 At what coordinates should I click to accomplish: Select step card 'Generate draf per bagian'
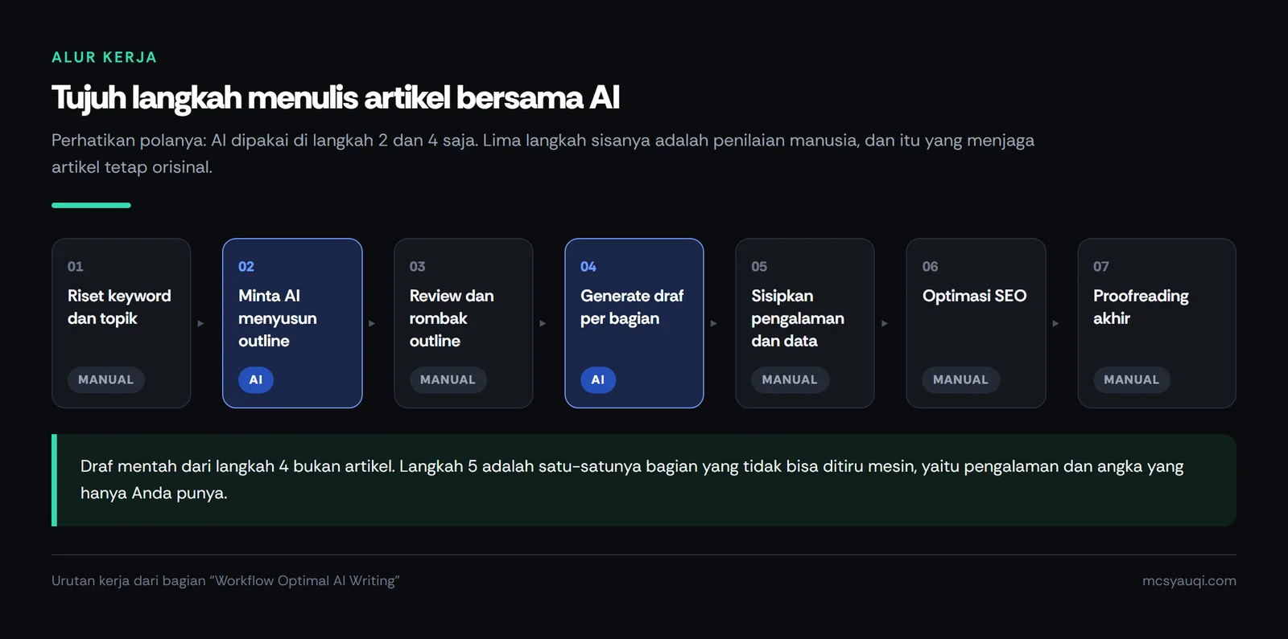coord(634,323)
